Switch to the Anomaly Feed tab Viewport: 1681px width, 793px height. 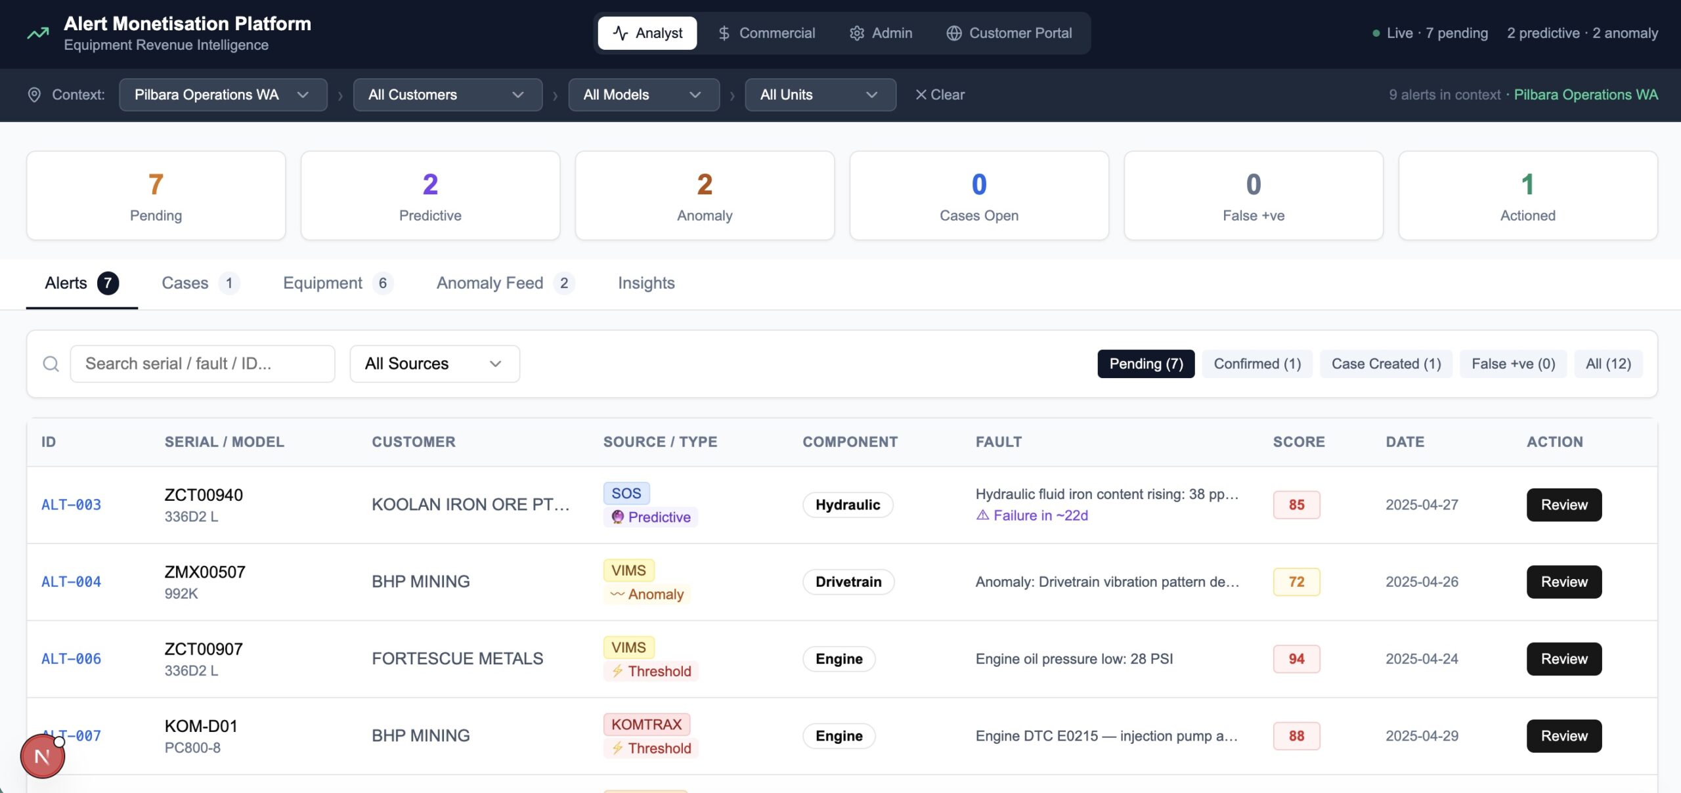489,283
